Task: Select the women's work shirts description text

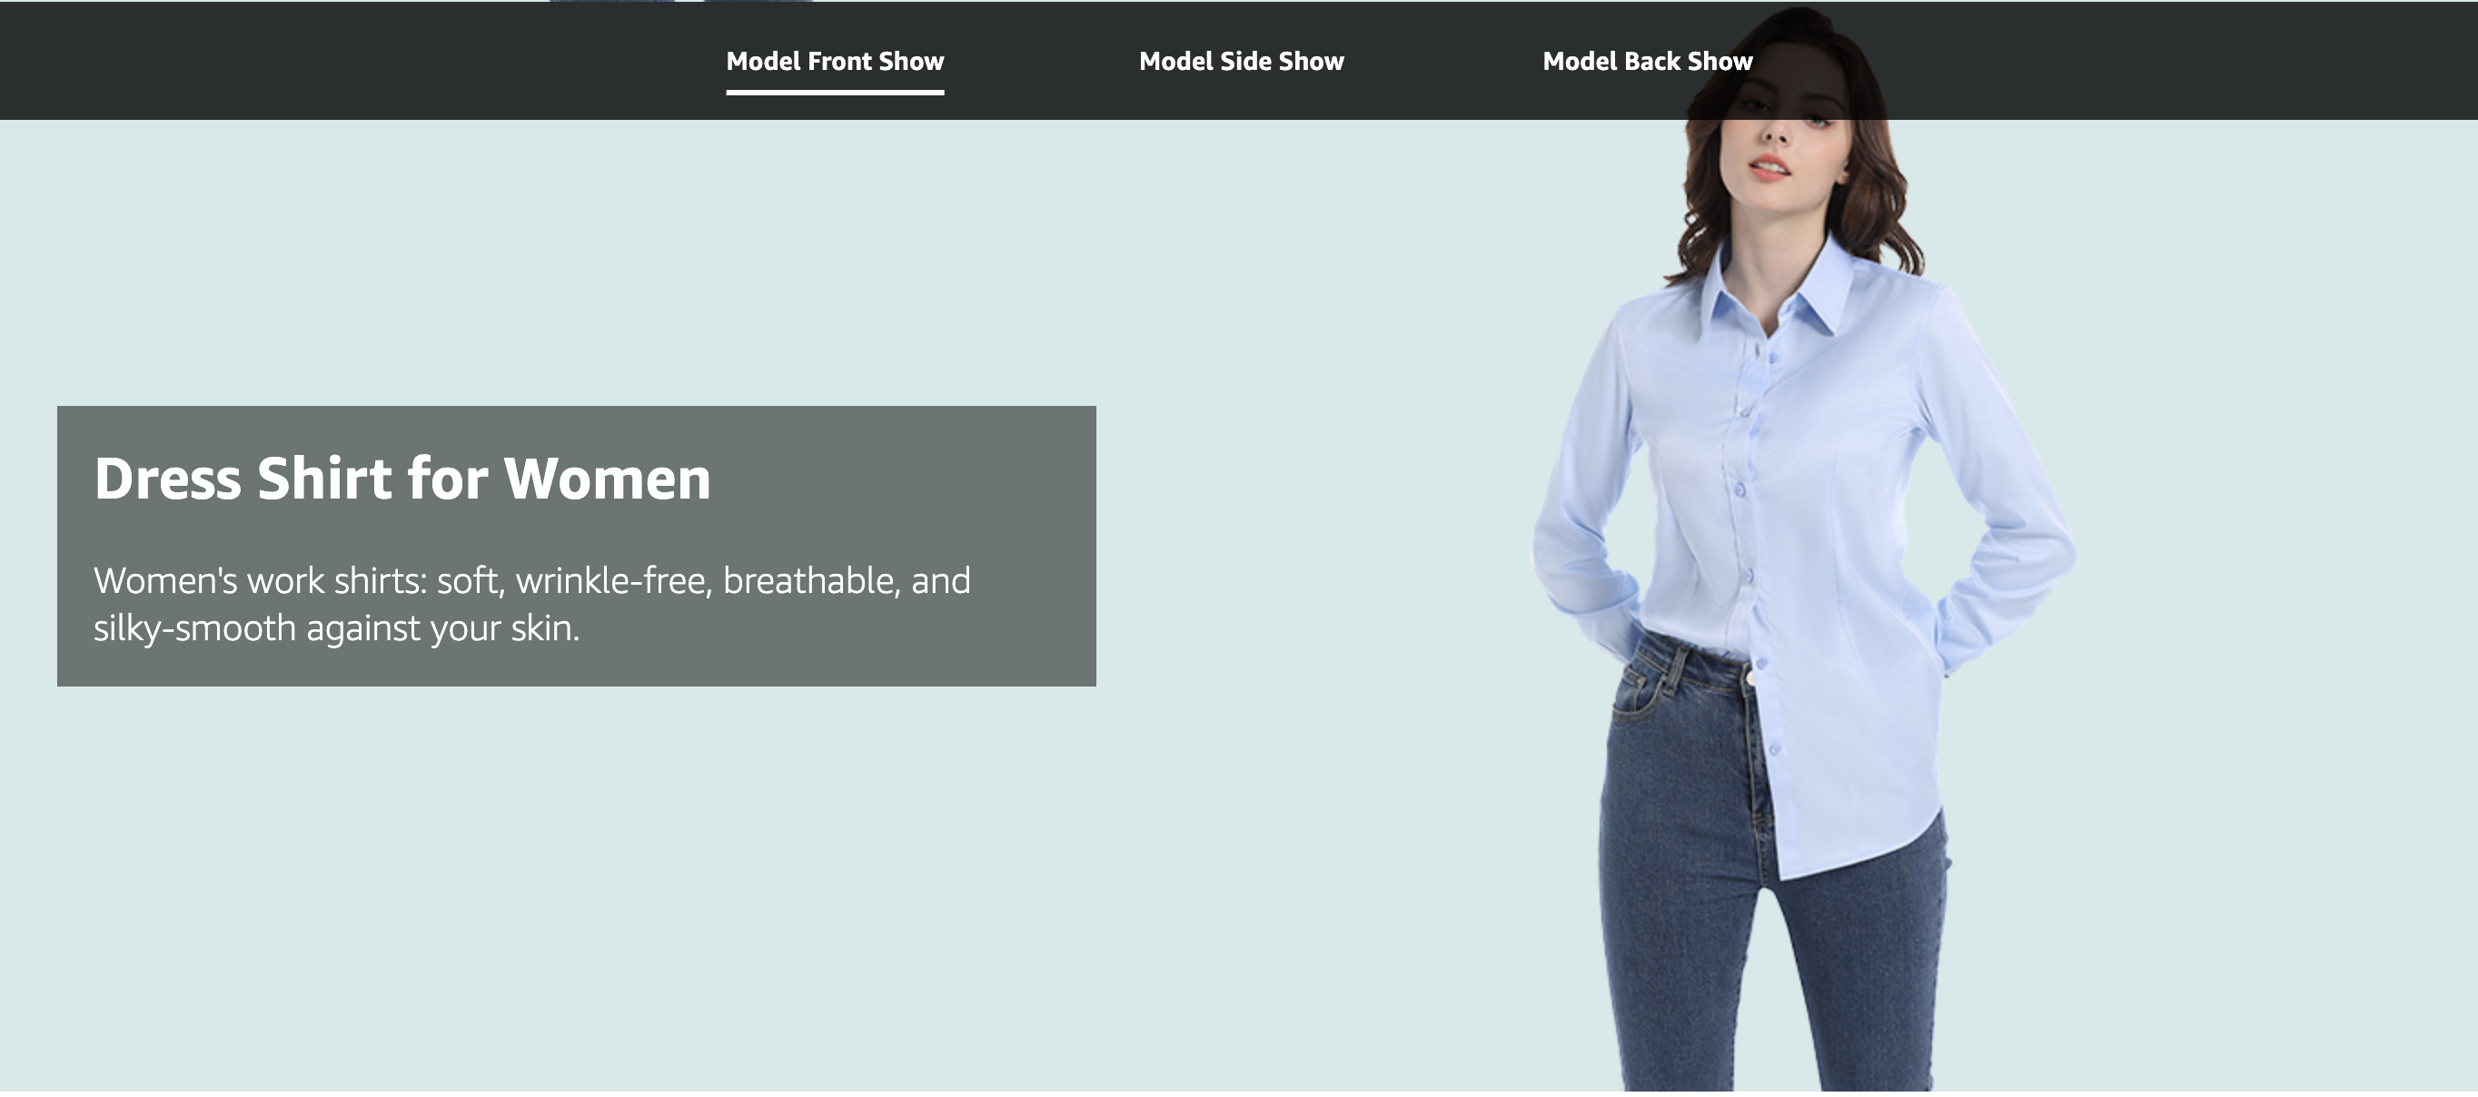Action: pos(532,604)
